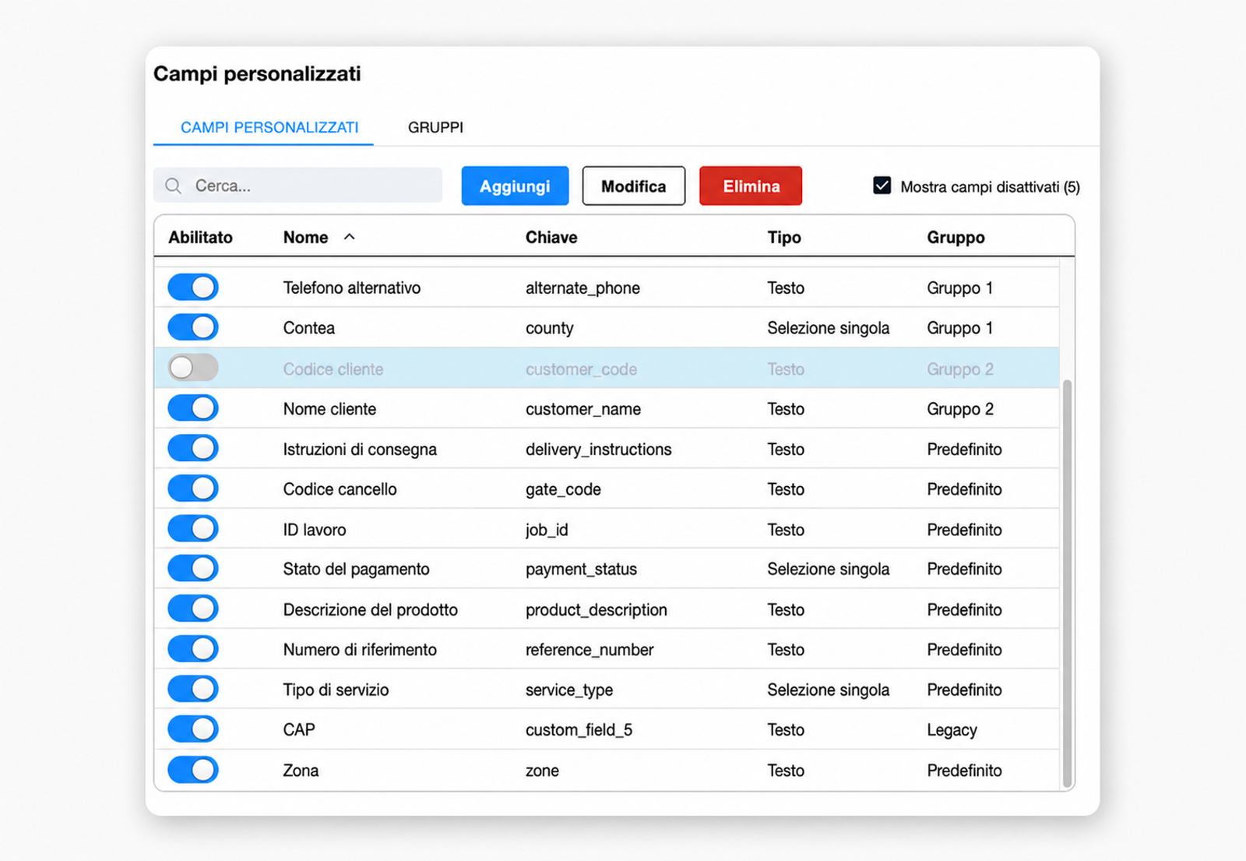Disable the Telefono alternativo toggle
The height and width of the screenshot is (861, 1246).
[193, 288]
